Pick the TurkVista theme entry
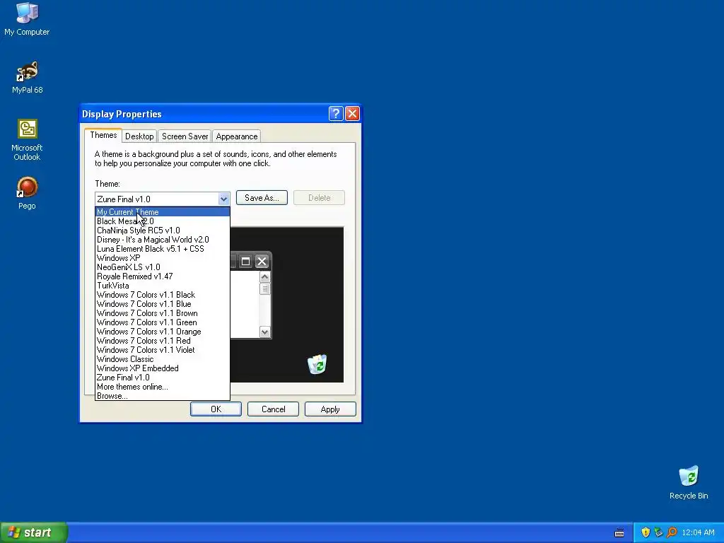The width and height of the screenshot is (724, 543). (163, 286)
